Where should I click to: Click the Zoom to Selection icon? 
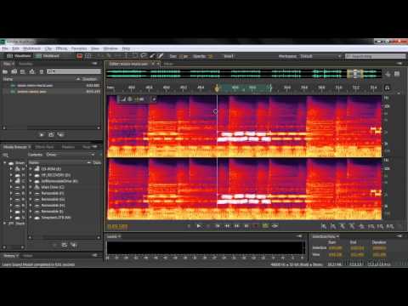[390, 226]
